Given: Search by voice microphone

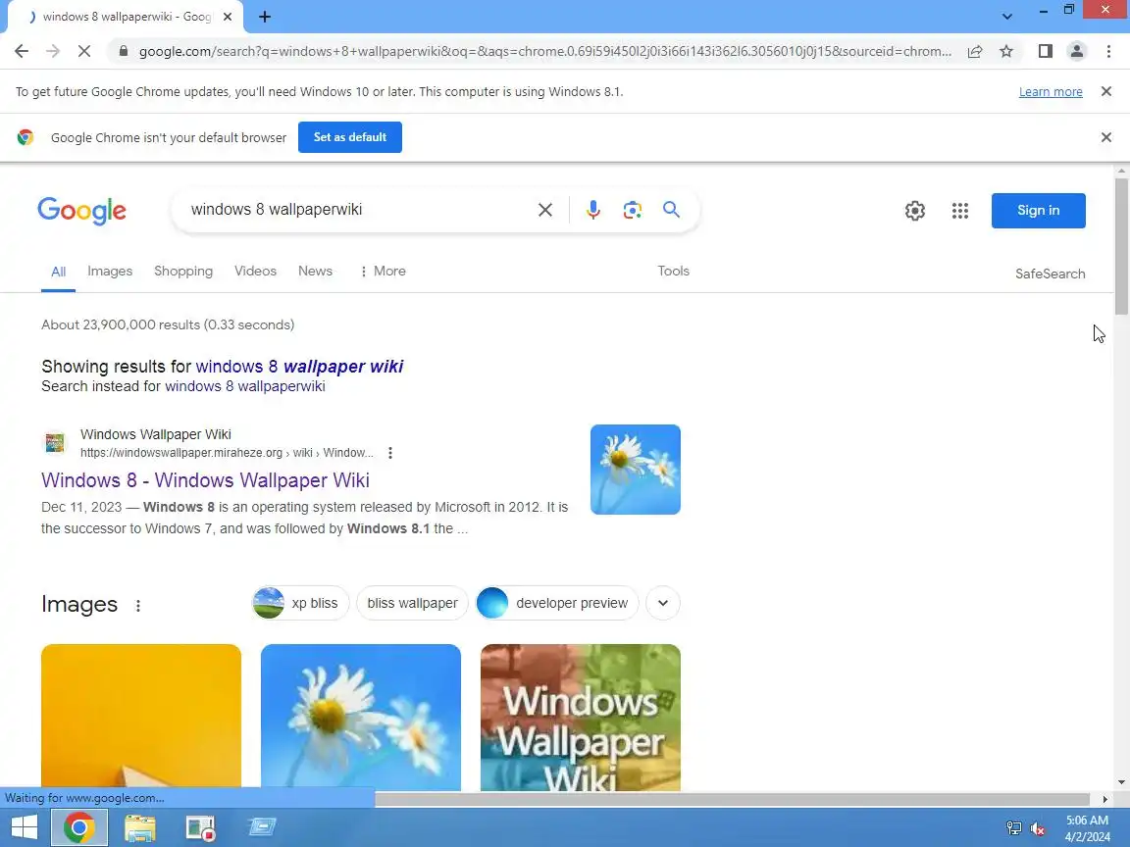Looking at the screenshot, I should click(593, 210).
